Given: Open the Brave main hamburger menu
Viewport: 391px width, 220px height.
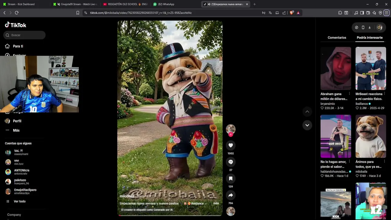Looking at the screenshot, I should pos(386,13).
